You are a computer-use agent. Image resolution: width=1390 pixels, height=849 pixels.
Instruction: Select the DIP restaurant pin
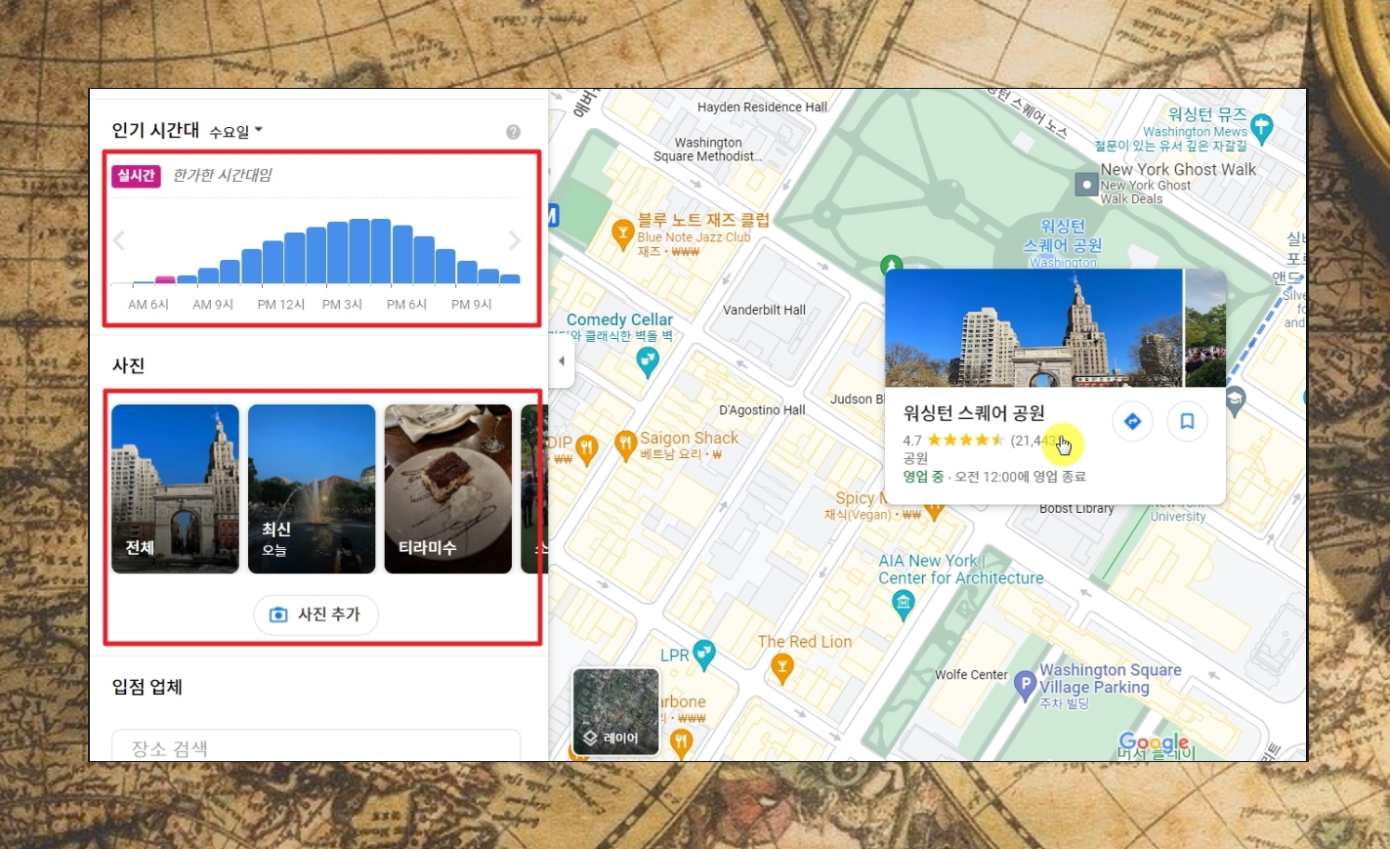586,447
